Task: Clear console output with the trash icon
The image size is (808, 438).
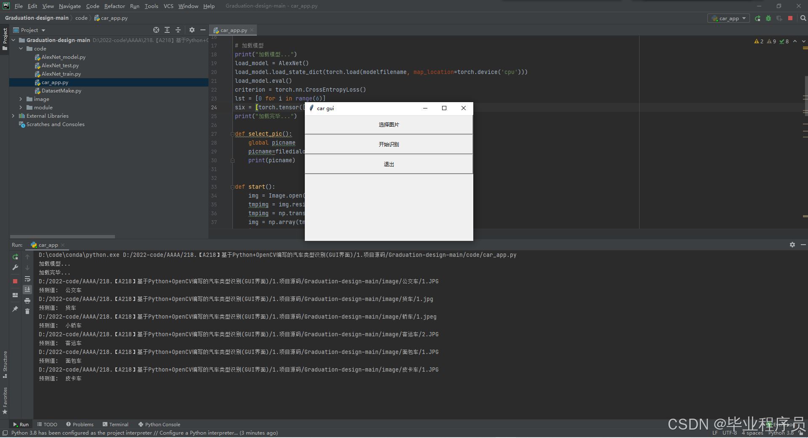Action: pyautogui.click(x=27, y=311)
